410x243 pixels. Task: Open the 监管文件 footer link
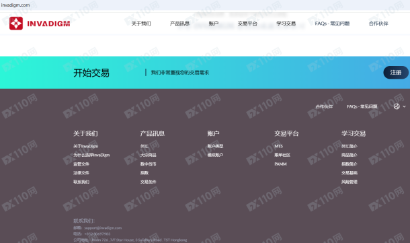click(81, 164)
